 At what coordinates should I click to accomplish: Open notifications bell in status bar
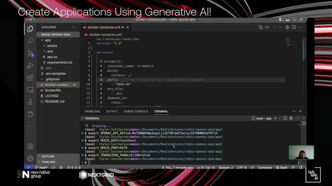tap(301, 167)
